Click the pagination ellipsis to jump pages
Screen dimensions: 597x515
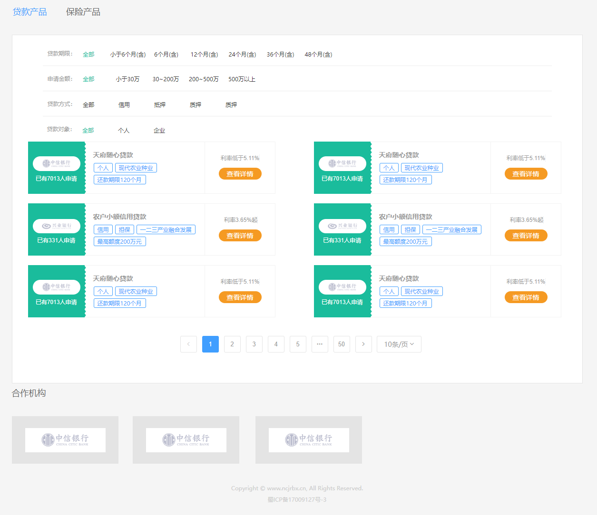point(320,344)
